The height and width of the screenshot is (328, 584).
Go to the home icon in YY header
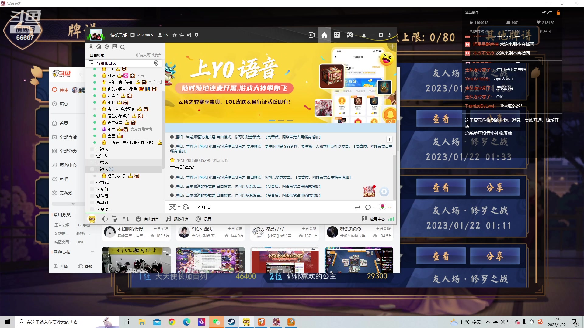tap(324, 35)
